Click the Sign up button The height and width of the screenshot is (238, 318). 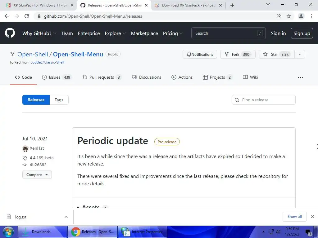(x=302, y=33)
